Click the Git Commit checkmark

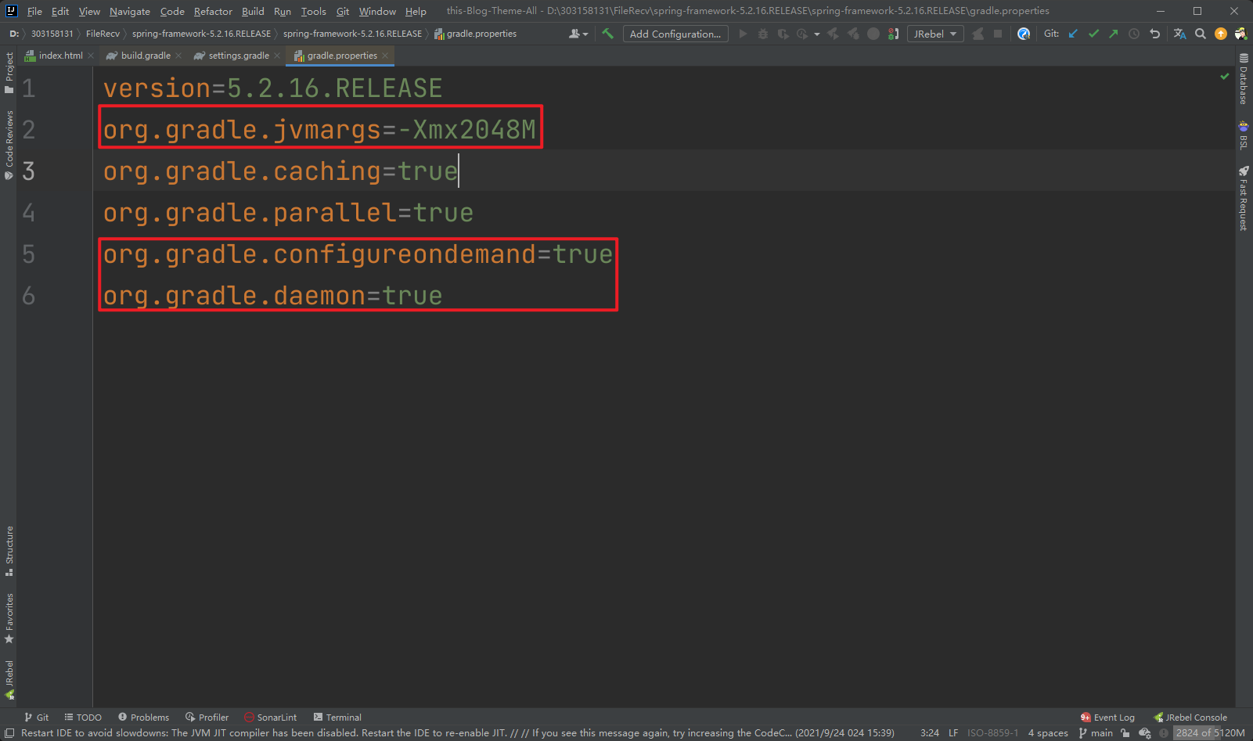(x=1094, y=34)
